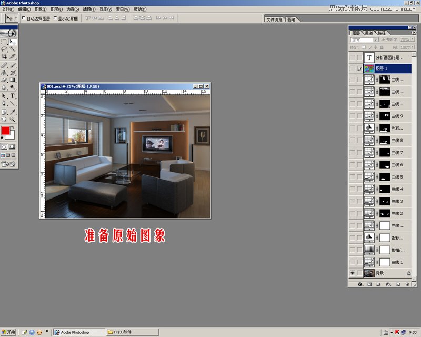The height and width of the screenshot is (337, 421).
Task: Enable the 显示定界框 checkbox
Action: [x=55, y=18]
